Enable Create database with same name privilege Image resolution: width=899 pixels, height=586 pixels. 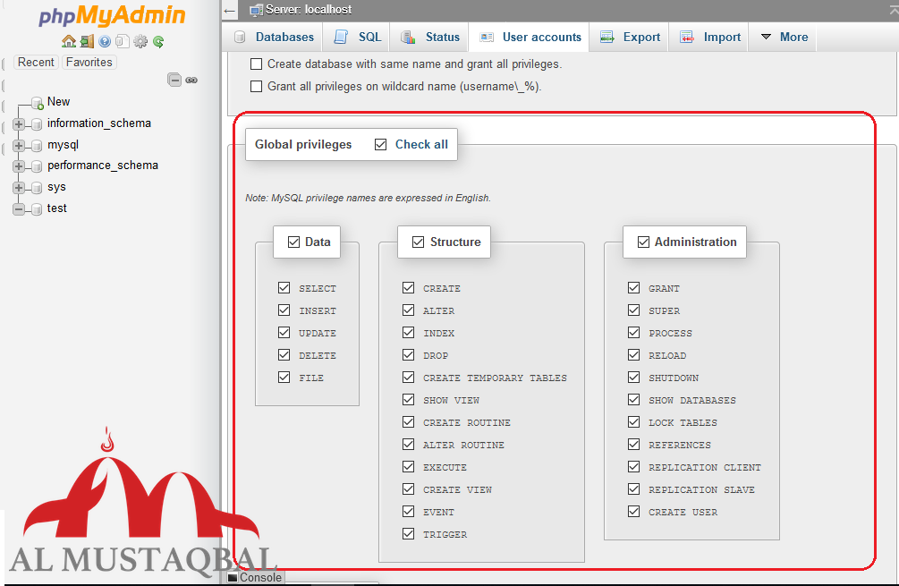256,64
